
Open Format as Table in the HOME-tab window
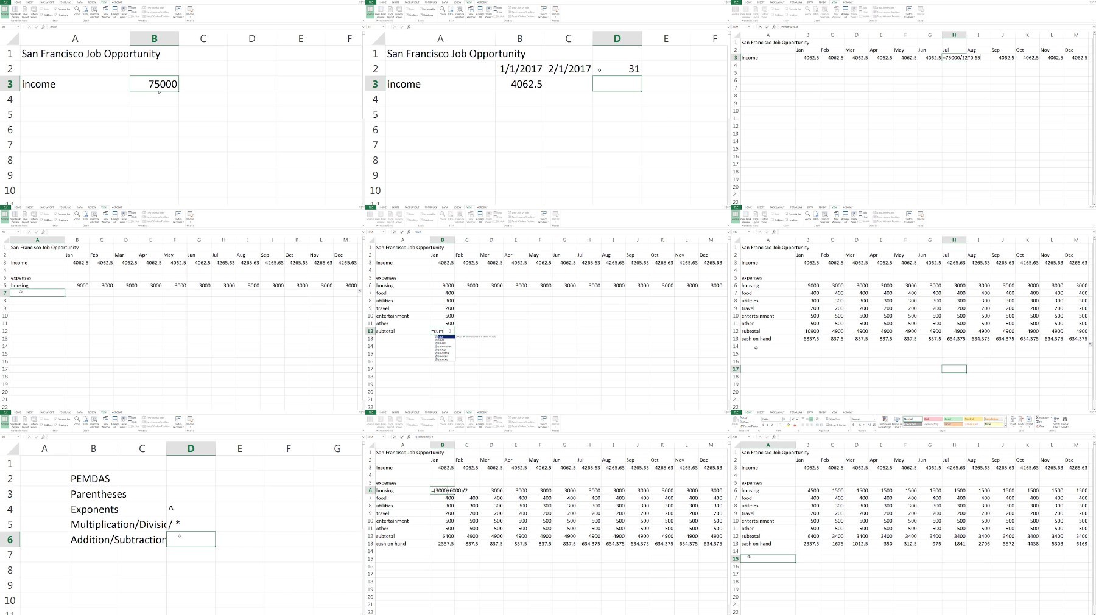tap(897, 422)
